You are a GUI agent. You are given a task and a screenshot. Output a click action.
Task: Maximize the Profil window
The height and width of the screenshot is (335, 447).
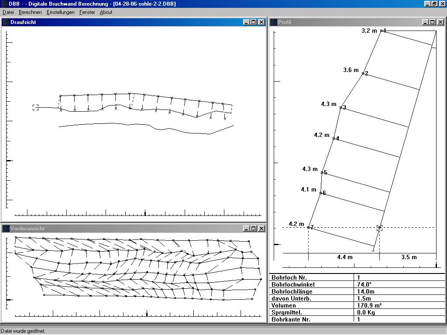(x=432, y=22)
